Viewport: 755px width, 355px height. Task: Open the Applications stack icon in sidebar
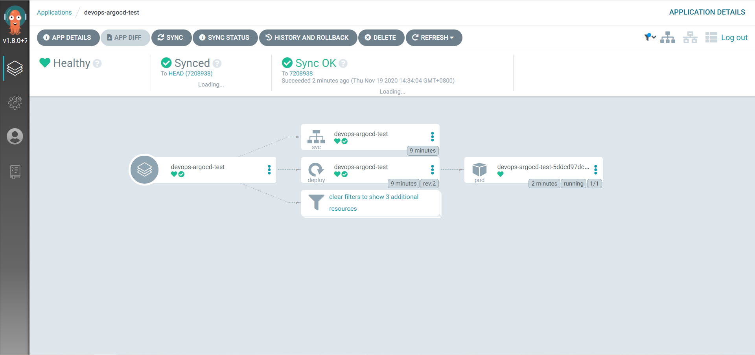click(x=15, y=68)
